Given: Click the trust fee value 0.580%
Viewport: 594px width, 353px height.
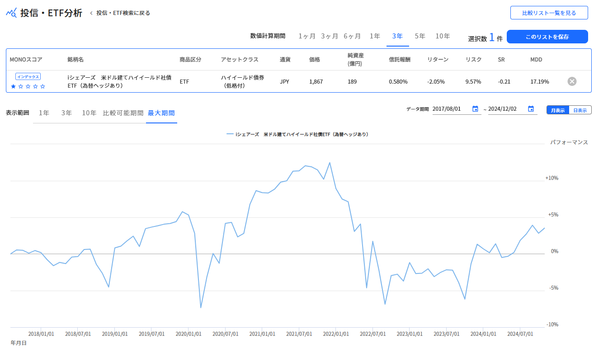Looking at the screenshot, I should coord(398,82).
